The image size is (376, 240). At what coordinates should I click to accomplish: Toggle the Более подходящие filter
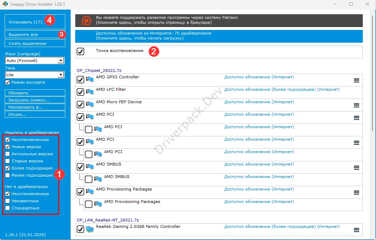click(x=7, y=168)
